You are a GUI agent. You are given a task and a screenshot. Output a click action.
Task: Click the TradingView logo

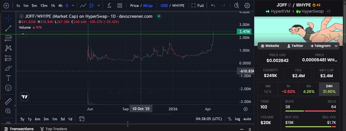pyautogui.click(x=25, y=97)
